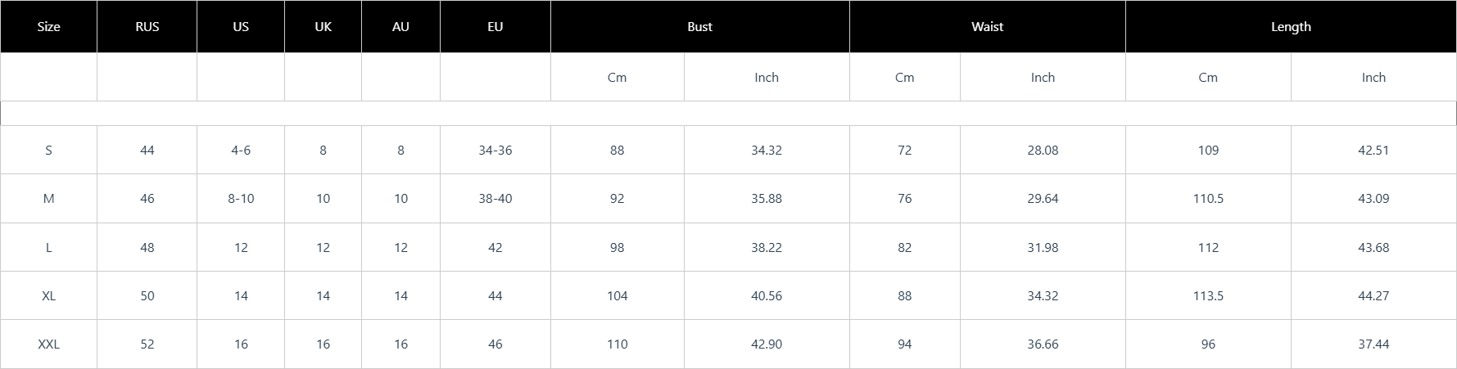Click the Length header cell
The width and height of the screenshot is (1457, 369).
1291,27
